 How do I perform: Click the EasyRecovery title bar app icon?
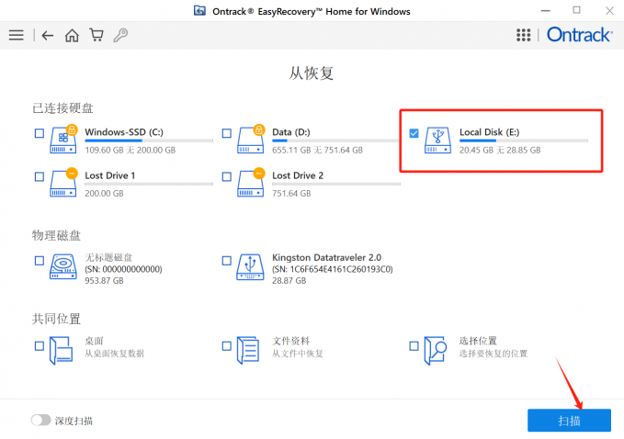199,11
